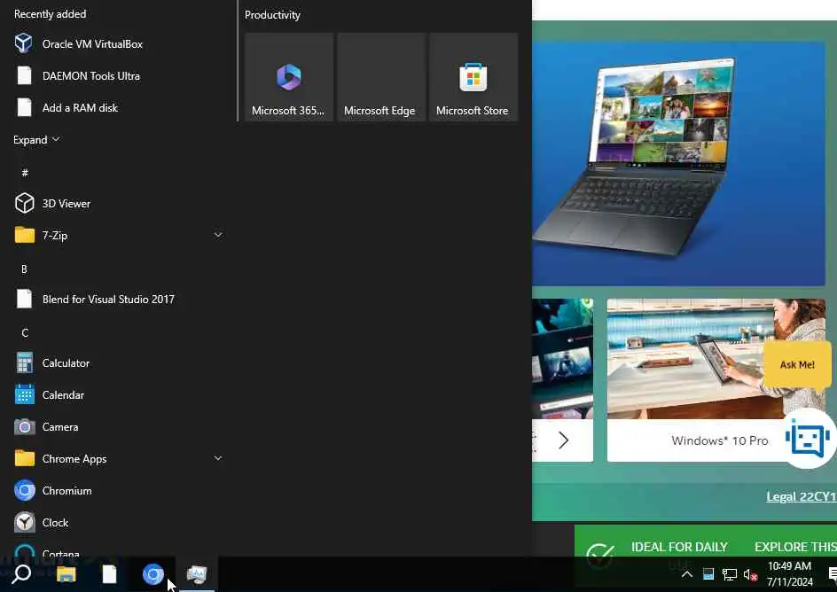Click the Ask Me! chat bubble
837x592 pixels.
797,365
